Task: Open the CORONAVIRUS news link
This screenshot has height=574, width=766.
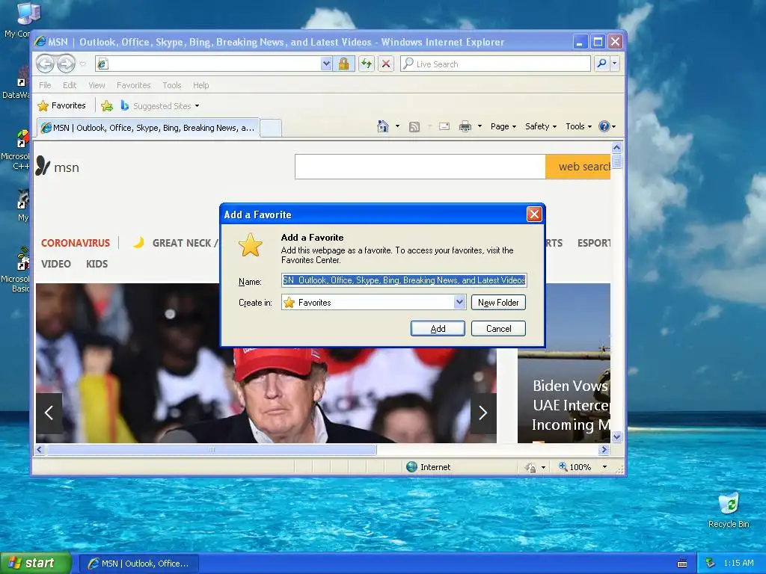Action: pyautogui.click(x=76, y=243)
